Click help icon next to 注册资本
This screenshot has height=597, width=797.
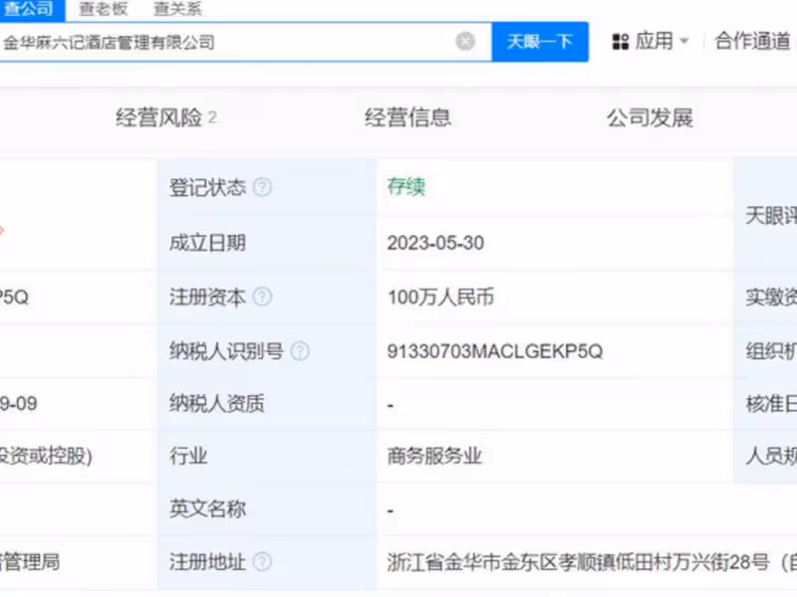coord(262,297)
